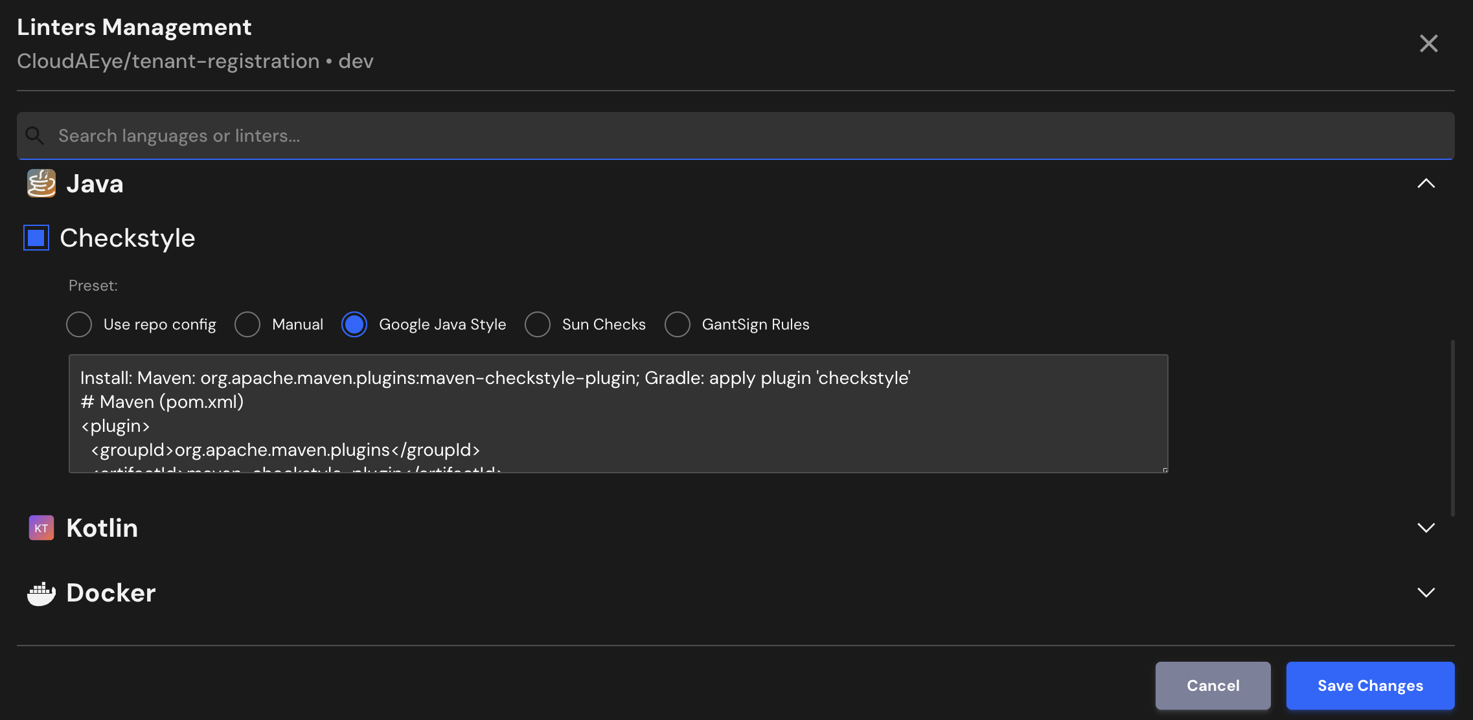This screenshot has width=1473, height=720.
Task: Click inside the Checkstyle install instructions textarea
Action: pyautogui.click(x=618, y=413)
